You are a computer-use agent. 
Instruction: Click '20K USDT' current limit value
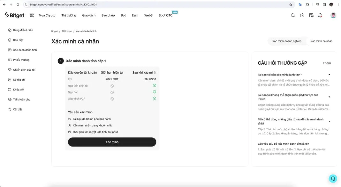[112, 79]
